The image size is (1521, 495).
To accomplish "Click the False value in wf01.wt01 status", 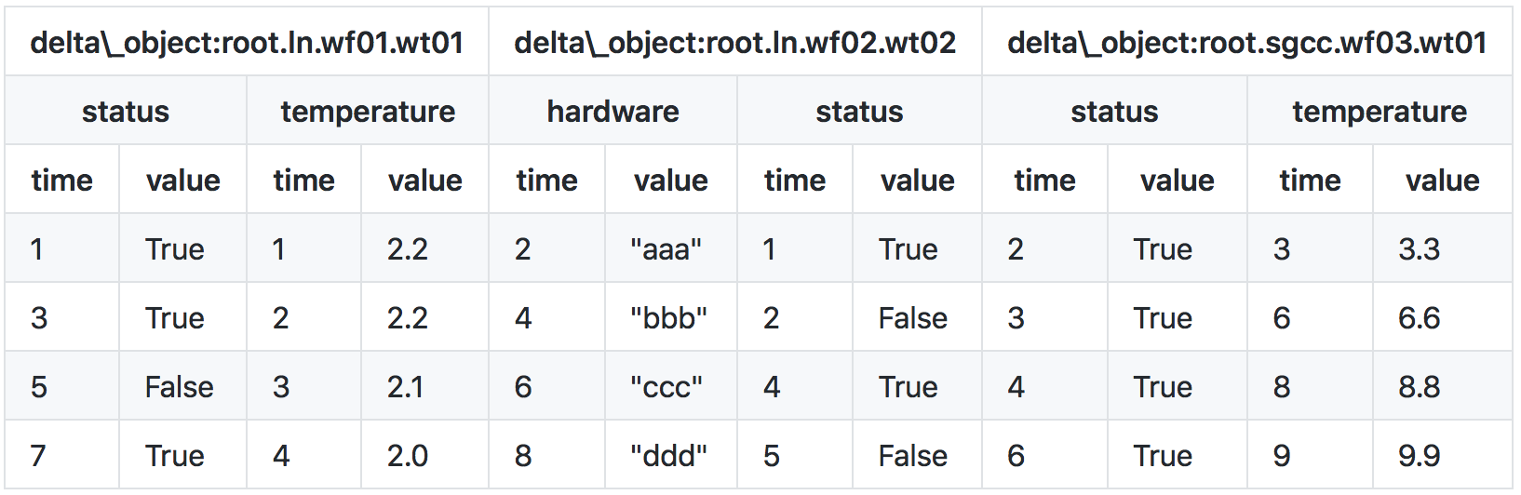I will tap(180, 387).
